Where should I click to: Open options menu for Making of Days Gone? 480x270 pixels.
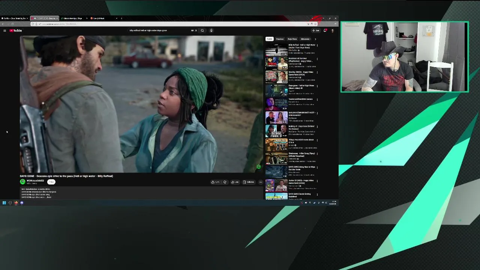click(x=317, y=127)
